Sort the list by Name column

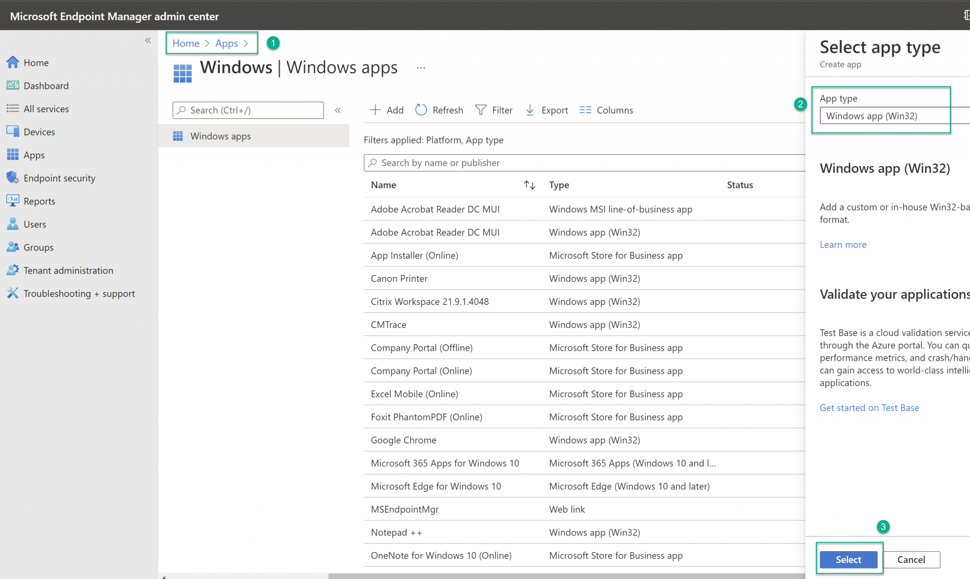529,185
